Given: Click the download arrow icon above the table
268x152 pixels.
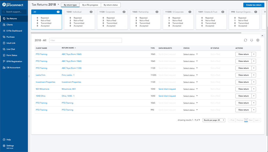Looking at the screenshot, I should [252, 40].
